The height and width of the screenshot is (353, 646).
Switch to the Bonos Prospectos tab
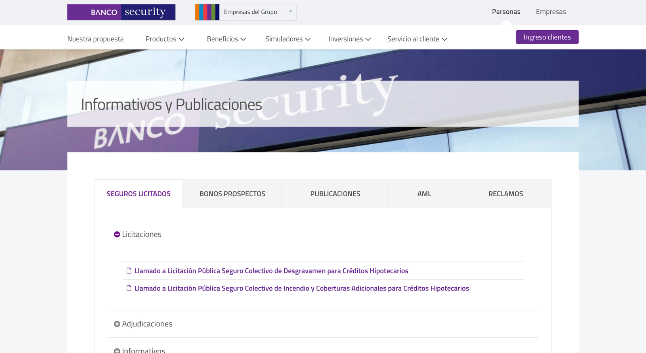pos(232,194)
